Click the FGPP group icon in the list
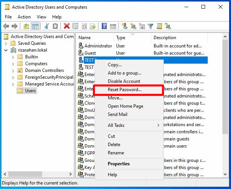The height and width of the screenshot is (189, 231). tap(81, 153)
